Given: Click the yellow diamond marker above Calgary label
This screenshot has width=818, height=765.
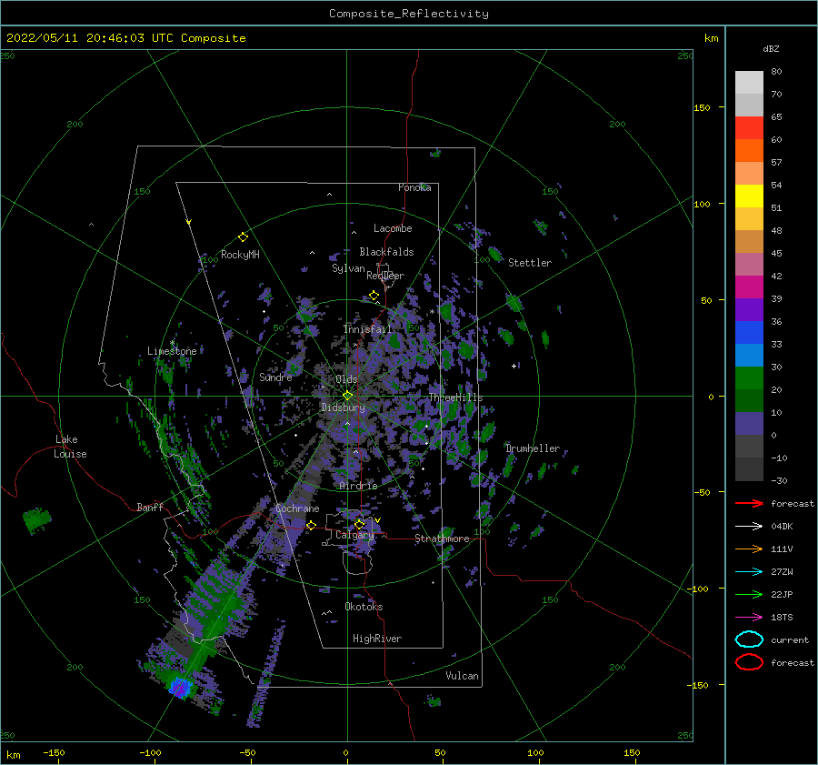Looking at the screenshot, I should [x=359, y=524].
